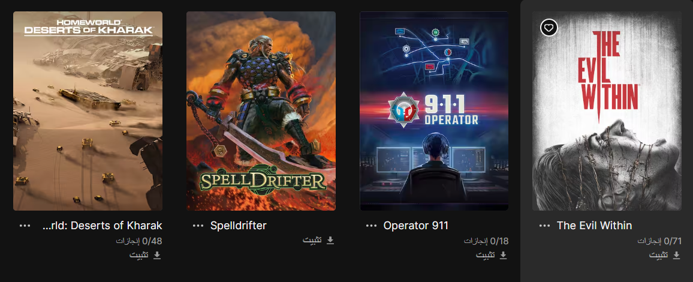Image resolution: width=693 pixels, height=282 pixels.
Task: Click install download icon for The Evil Within
Action: pyautogui.click(x=676, y=256)
